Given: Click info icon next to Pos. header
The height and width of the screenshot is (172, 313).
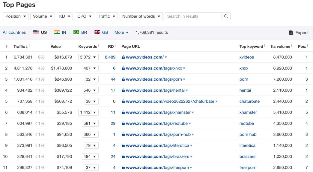Looking at the screenshot, I should click(x=307, y=45).
